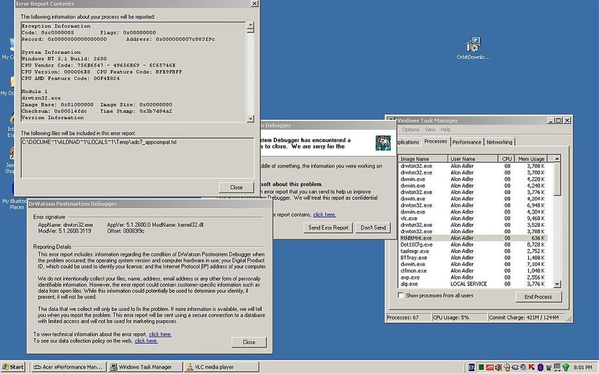Sort processes by CPU column

tap(507, 159)
